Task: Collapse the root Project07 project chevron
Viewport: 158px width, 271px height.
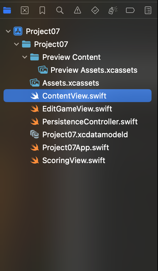Action: [8, 31]
